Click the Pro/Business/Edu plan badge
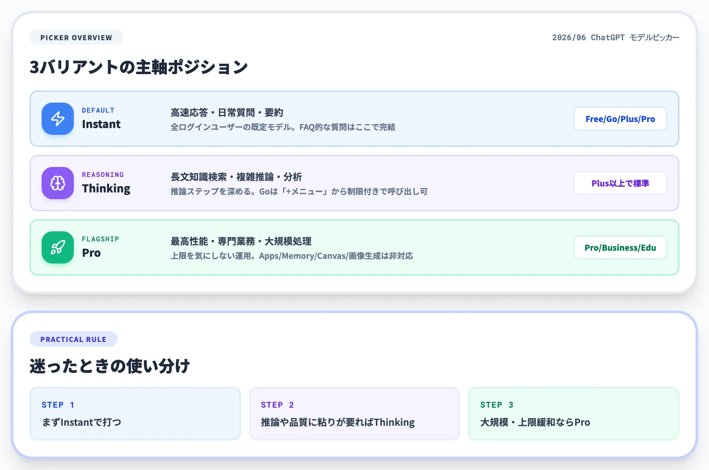 click(620, 247)
